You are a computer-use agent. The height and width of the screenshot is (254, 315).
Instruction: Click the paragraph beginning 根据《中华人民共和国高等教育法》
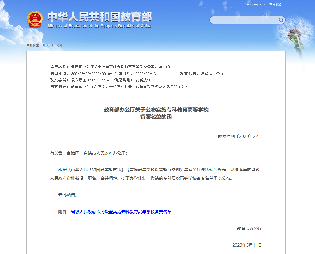point(155,174)
